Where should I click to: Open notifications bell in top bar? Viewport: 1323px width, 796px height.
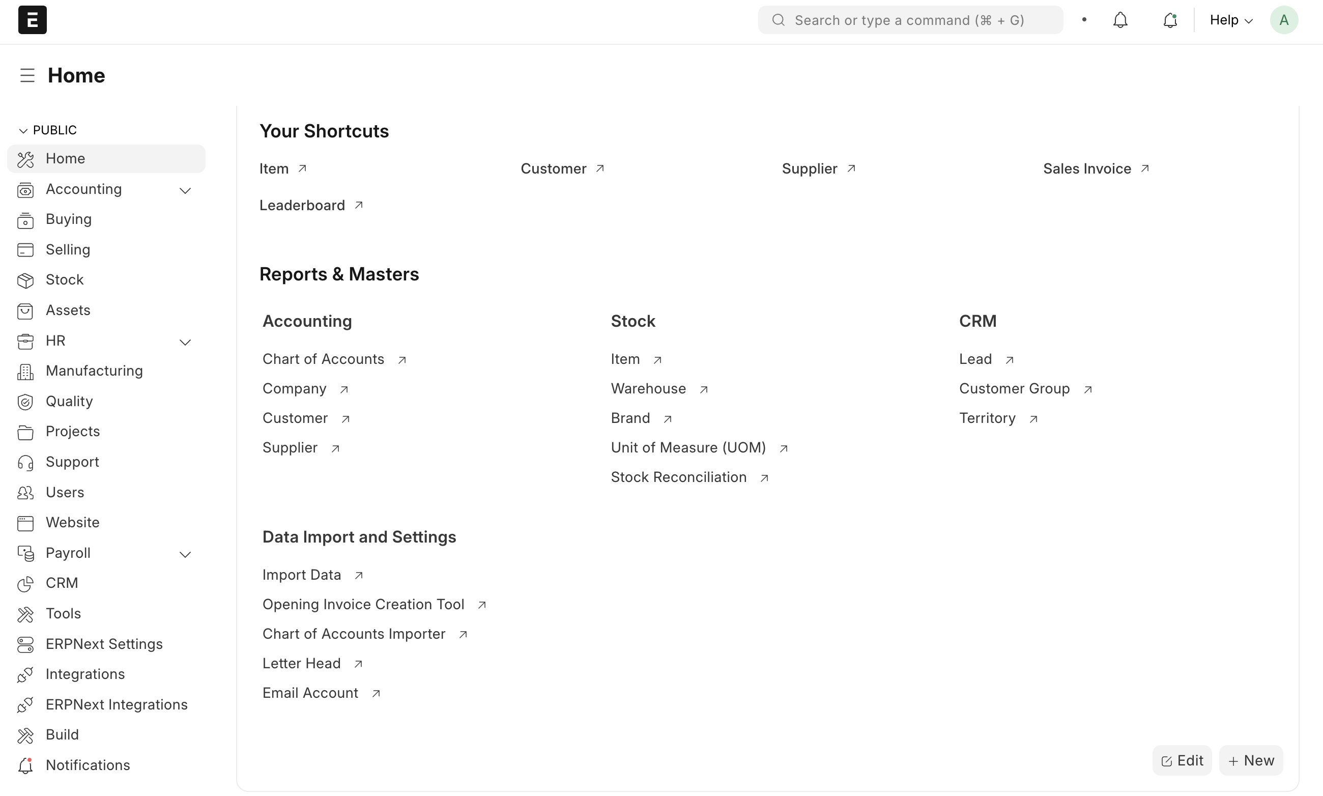tap(1120, 20)
